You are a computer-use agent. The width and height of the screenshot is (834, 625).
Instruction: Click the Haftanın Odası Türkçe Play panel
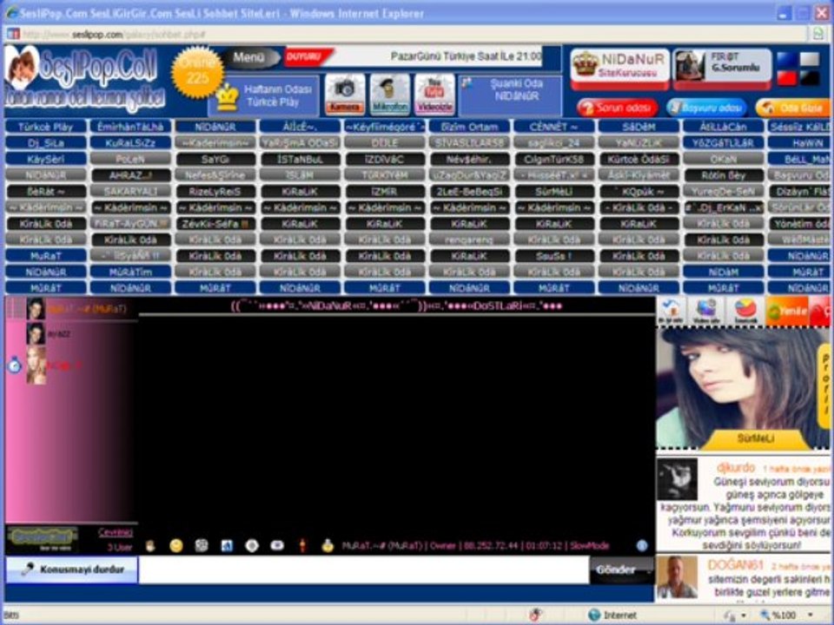(264, 95)
